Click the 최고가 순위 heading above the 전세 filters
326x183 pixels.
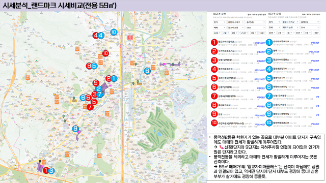[275, 14]
